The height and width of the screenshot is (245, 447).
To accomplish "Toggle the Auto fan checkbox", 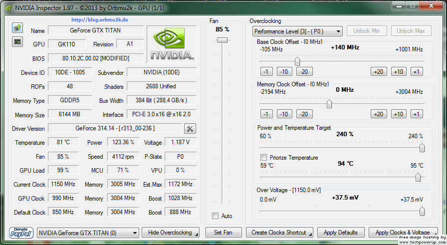I will (x=215, y=216).
